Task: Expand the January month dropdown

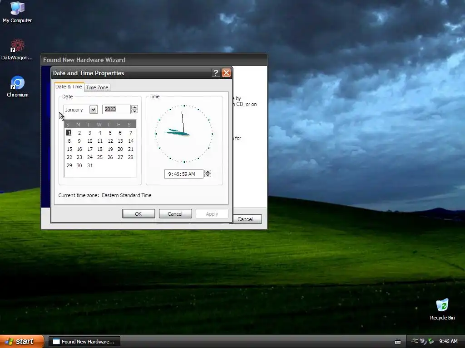Action: (93, 110)
